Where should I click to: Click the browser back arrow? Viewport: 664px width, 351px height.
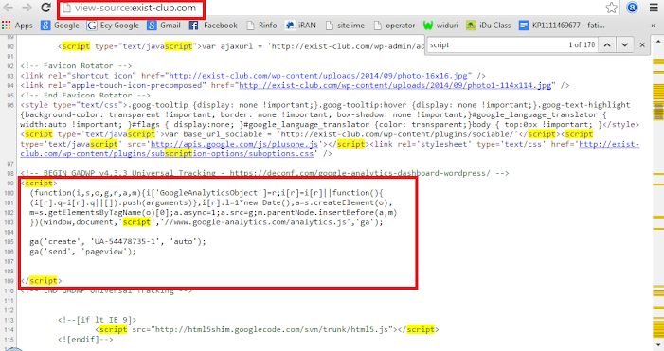pyautogui.click(x=8, y=8)
